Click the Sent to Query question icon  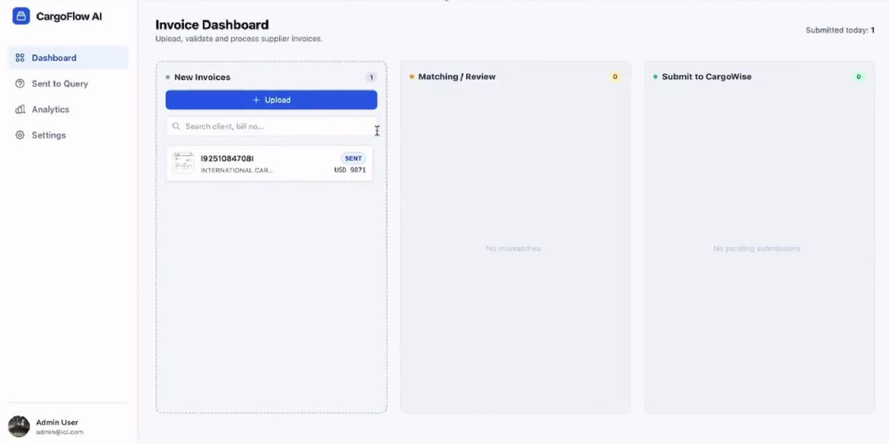point(20,83)
